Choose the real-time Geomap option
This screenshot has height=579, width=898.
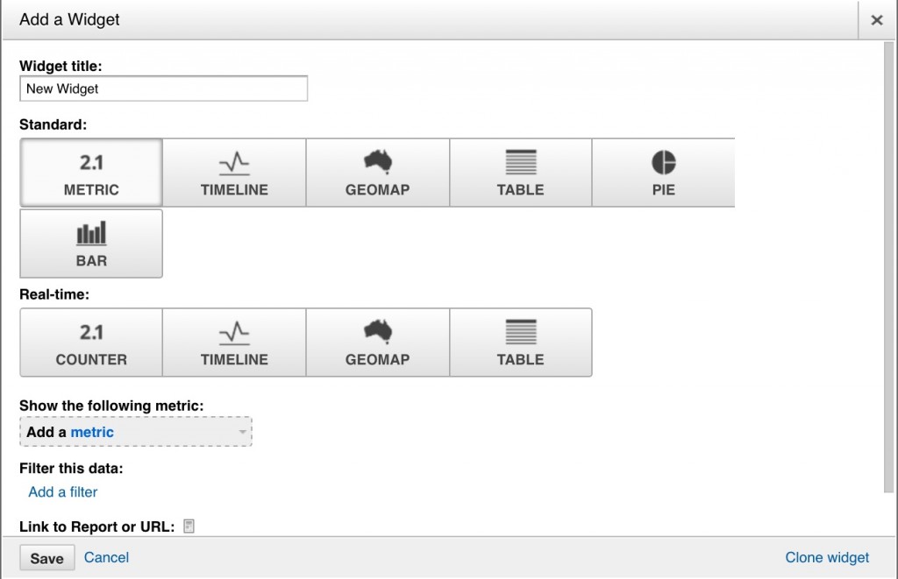coord(377,342)
